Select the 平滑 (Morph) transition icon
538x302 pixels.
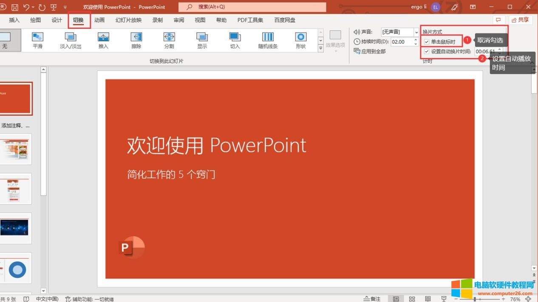[x=37, y=40]
